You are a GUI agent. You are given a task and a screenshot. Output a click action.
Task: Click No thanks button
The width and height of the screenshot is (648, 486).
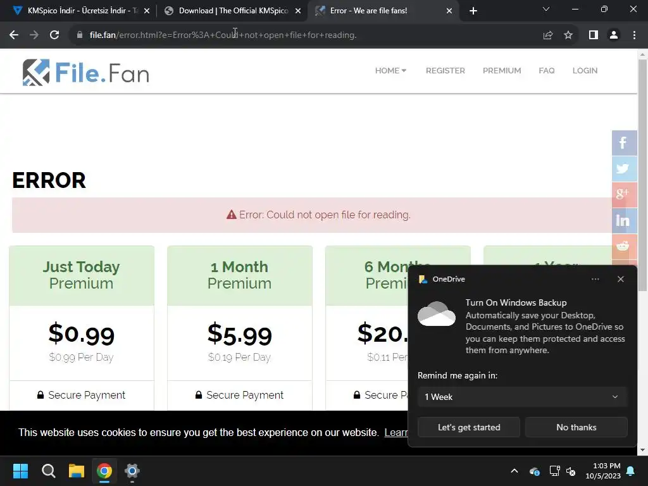coord(576,427)
